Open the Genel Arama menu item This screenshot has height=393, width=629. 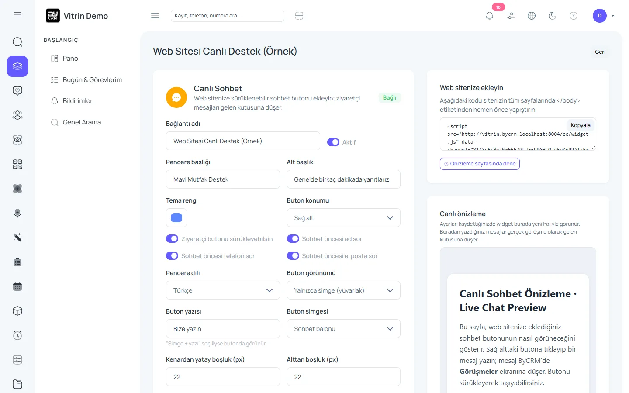point(76,122)
